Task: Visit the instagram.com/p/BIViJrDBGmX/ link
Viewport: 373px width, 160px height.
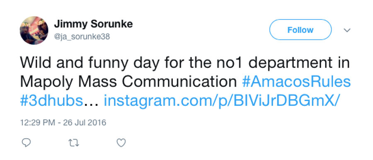Action: [221, 102]
